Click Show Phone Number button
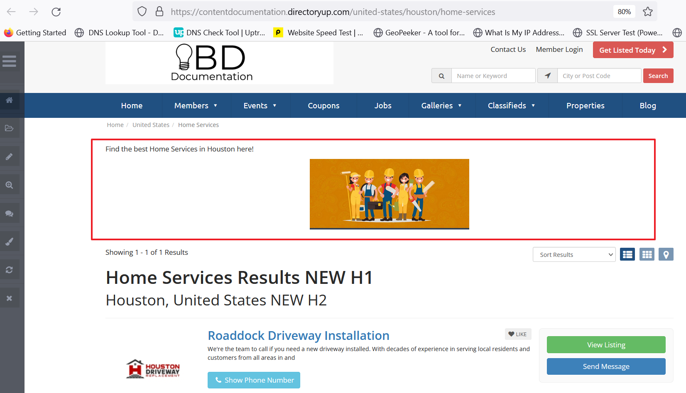686x393 pixels. click(254, 380)
